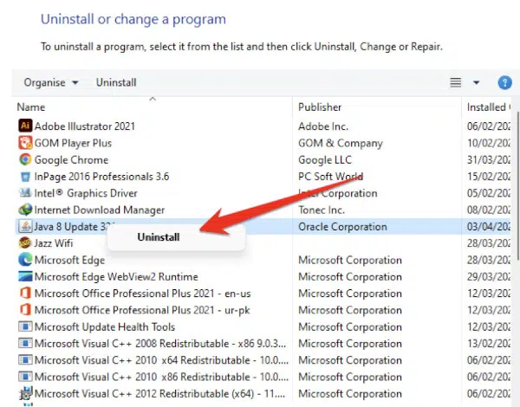The image size is (520, 407).
Task: Click GOM & Company publisher cell
Action: tap(341, 143)
